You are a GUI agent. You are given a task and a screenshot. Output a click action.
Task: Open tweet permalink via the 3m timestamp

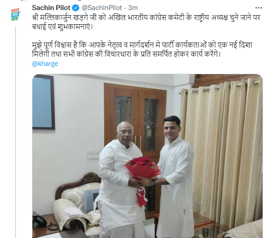tap(133, 8)
